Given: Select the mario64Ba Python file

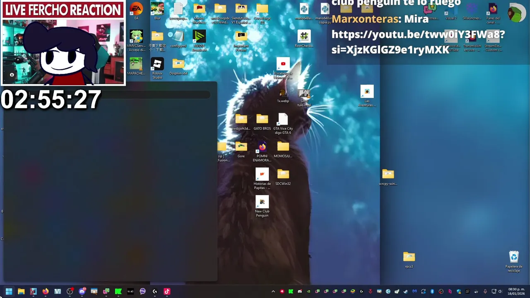Looking at the screenshot, I should 304,11.
